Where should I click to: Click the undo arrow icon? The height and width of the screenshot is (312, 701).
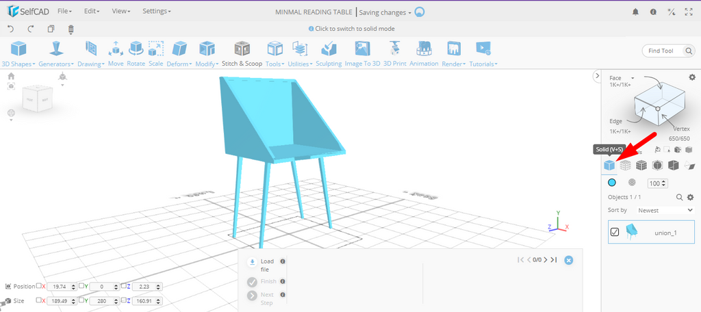[x=10, y=29]
